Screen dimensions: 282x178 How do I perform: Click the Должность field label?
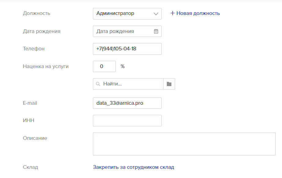click(x=36, y=13)
